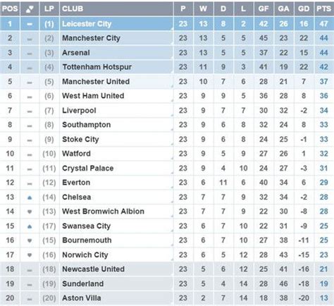Sort table by PTS column header

[323, 8]
